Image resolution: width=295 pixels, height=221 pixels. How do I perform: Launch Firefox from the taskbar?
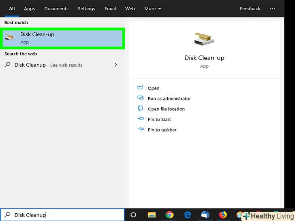[x=223, y=215]
